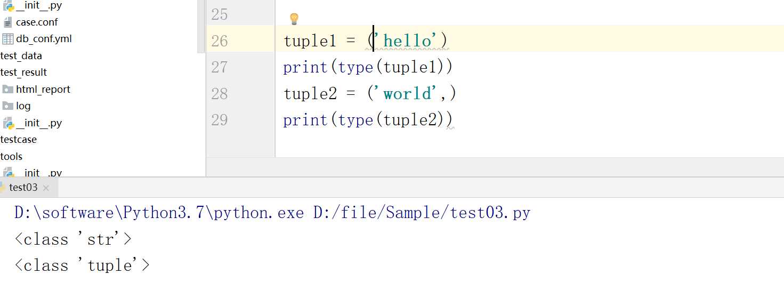Select the test_result folder in project tree
784x298 pixels.
[24, 73]
